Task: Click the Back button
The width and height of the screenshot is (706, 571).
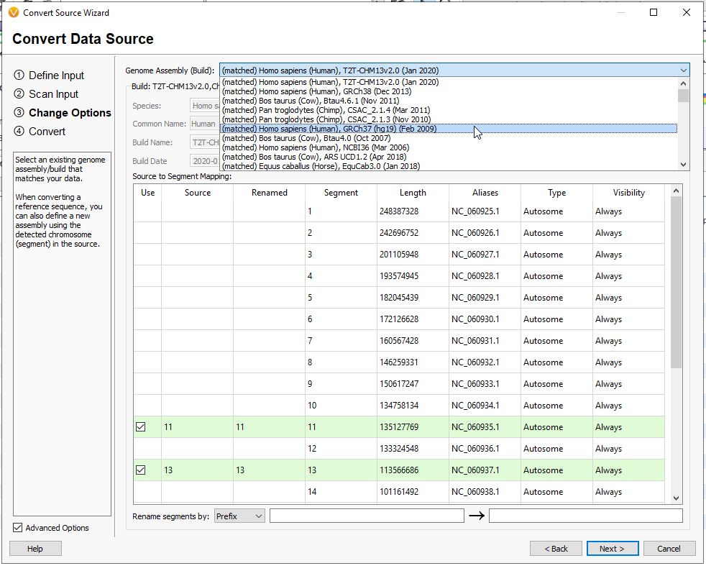Action: (x=556, y=548)
